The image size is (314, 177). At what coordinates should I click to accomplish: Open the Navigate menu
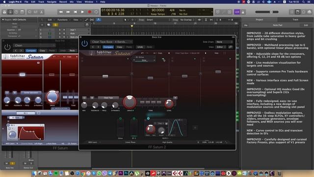(x=52, y=2)
